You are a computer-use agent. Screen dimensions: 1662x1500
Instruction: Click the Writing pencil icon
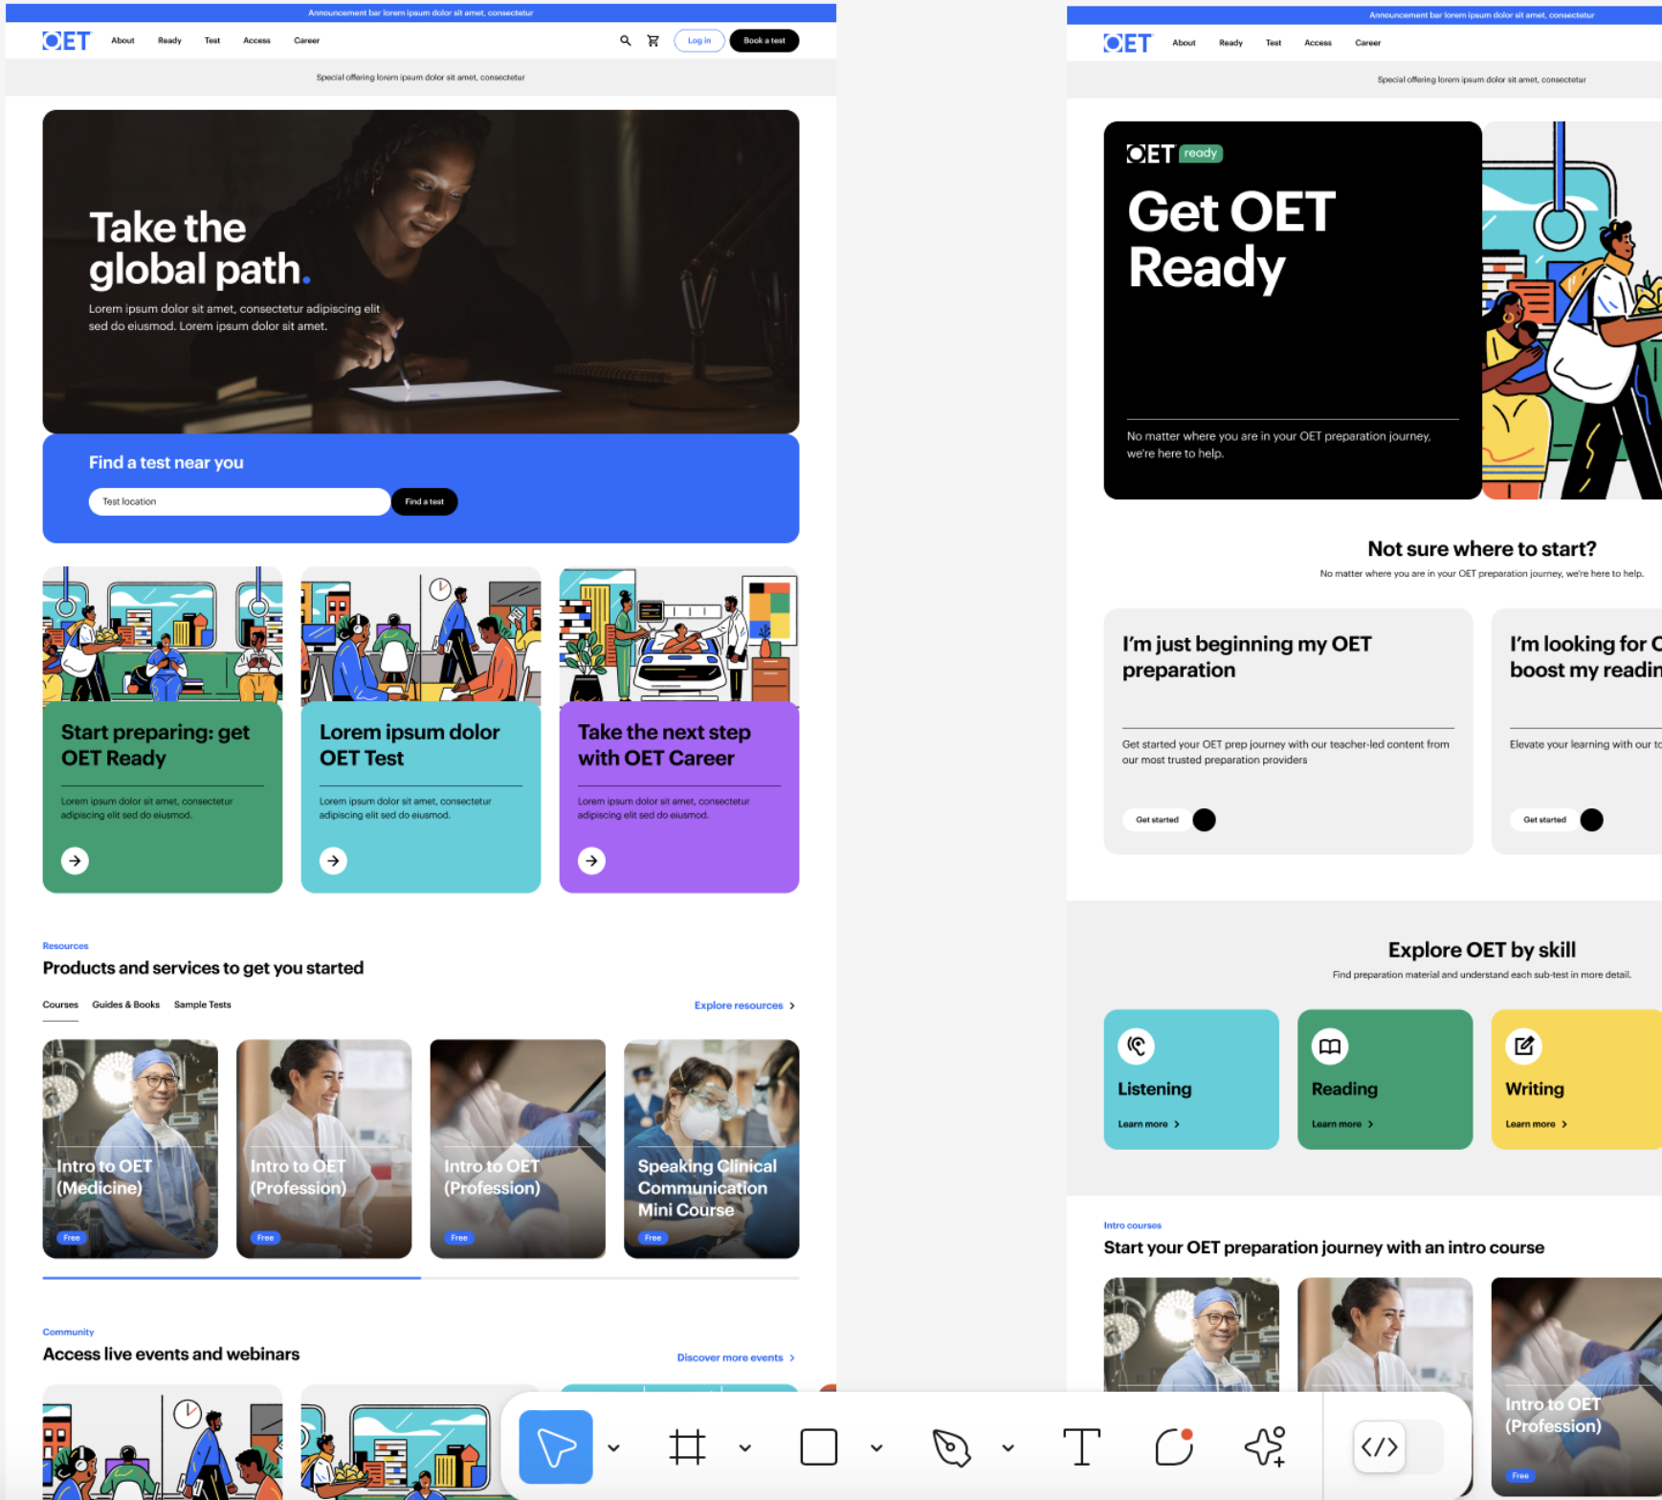1524,1046
